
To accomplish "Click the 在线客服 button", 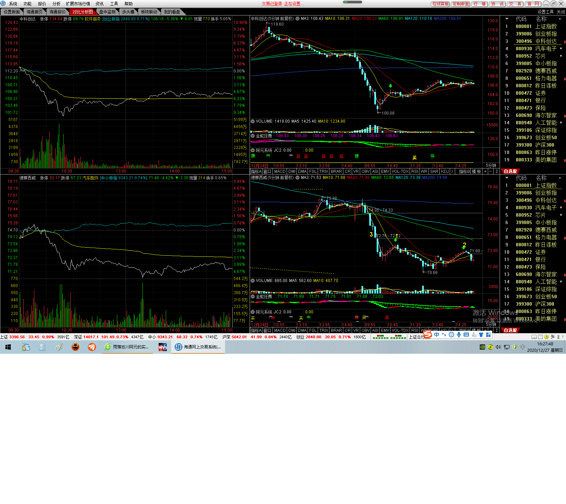I will click(x=440, y=4).
